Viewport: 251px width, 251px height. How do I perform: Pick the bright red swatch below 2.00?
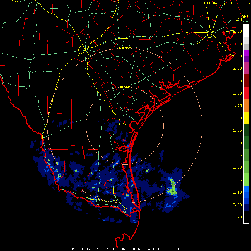[x=246, y=93]
